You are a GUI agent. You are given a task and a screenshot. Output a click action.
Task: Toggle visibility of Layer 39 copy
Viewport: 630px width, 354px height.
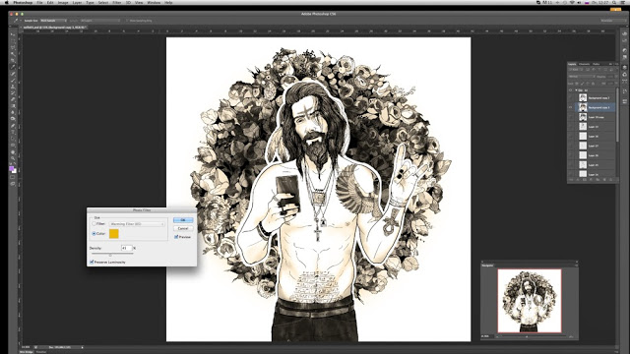point(571,117)
